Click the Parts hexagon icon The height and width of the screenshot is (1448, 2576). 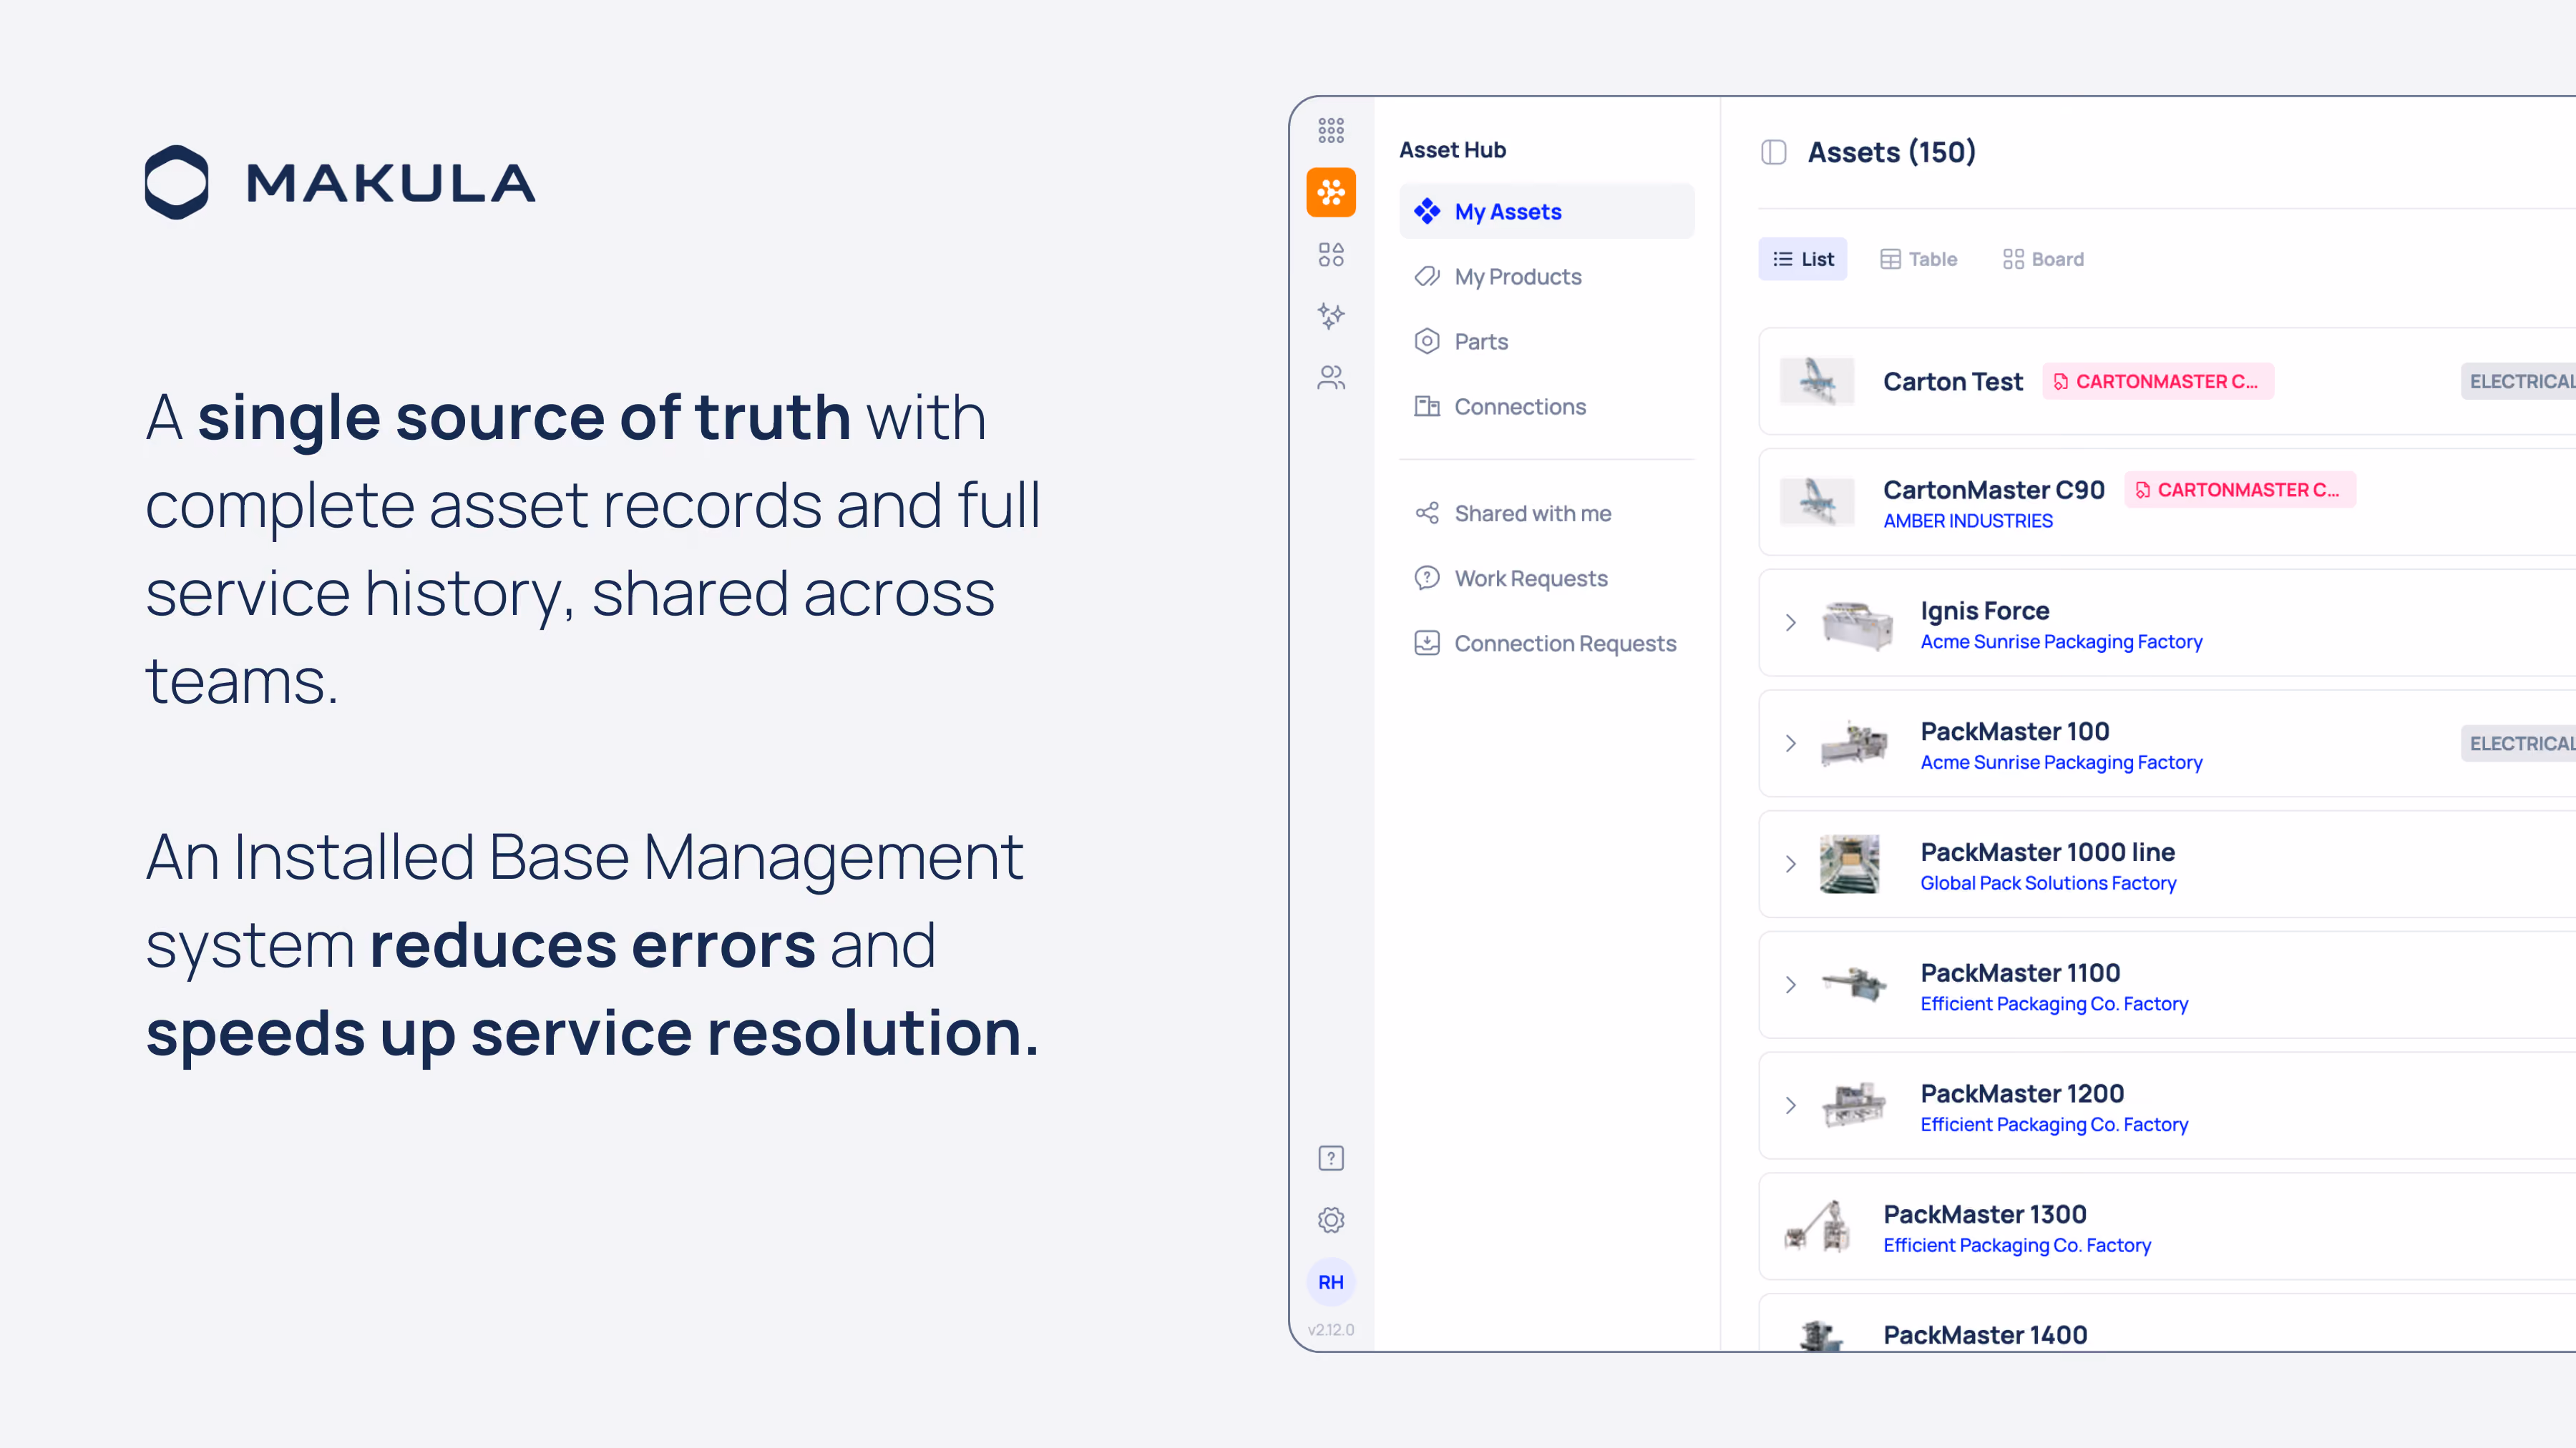(x=1427, y=342)
